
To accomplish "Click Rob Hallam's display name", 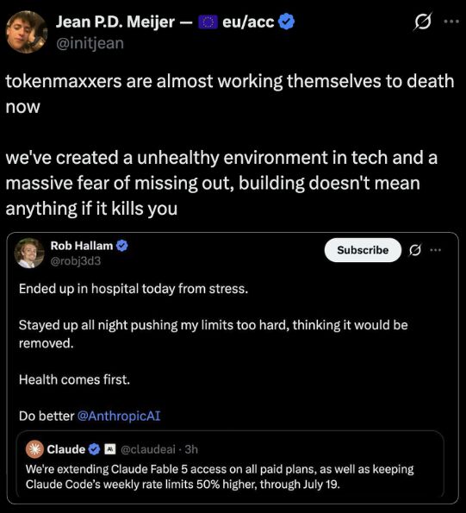I will pos(82,246).
